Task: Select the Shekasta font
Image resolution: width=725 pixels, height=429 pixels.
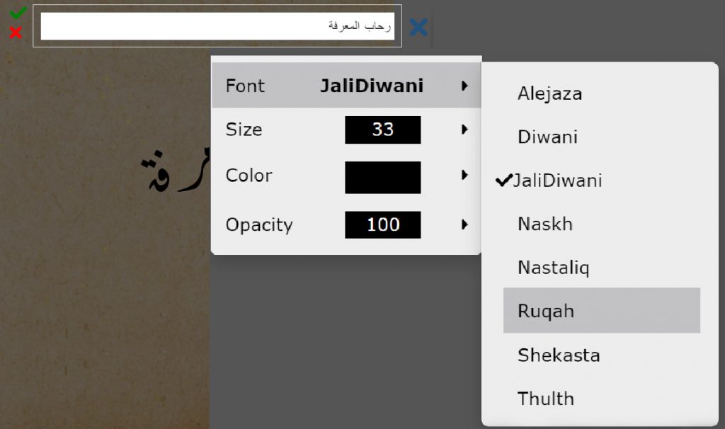Action: pos(558,355)
